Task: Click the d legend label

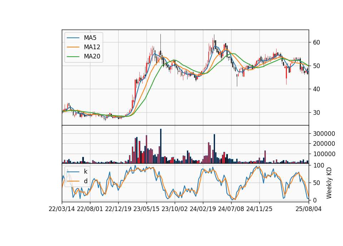Action: point(85,181)
